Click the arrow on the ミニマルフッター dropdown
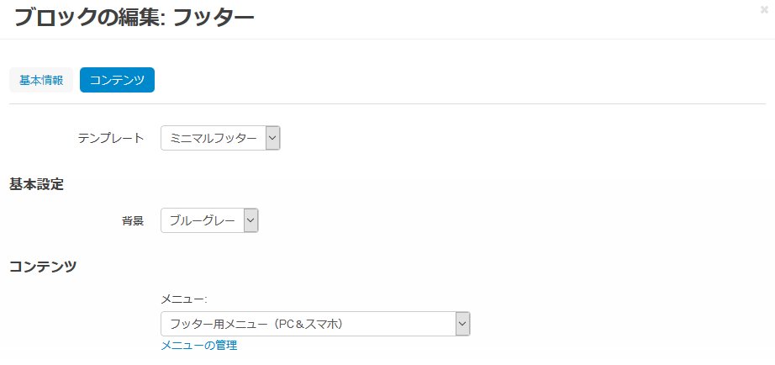 [272, 138]
